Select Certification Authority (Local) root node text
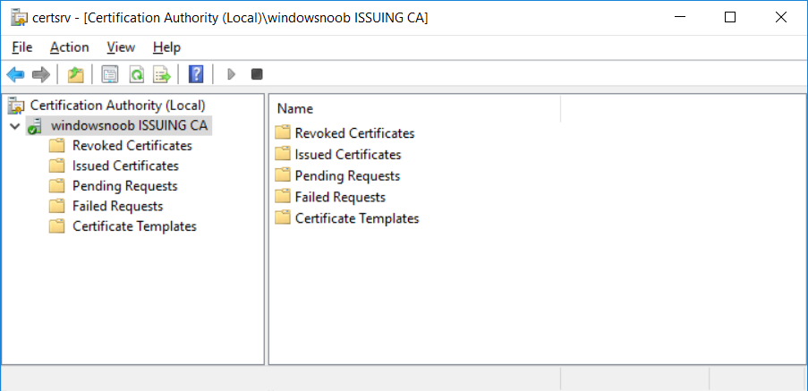This screenshot has width=808, height=391. [x=117, y=106]
